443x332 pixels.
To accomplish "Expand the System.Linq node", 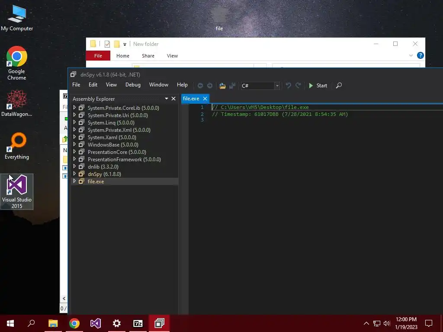I will 74,122.
